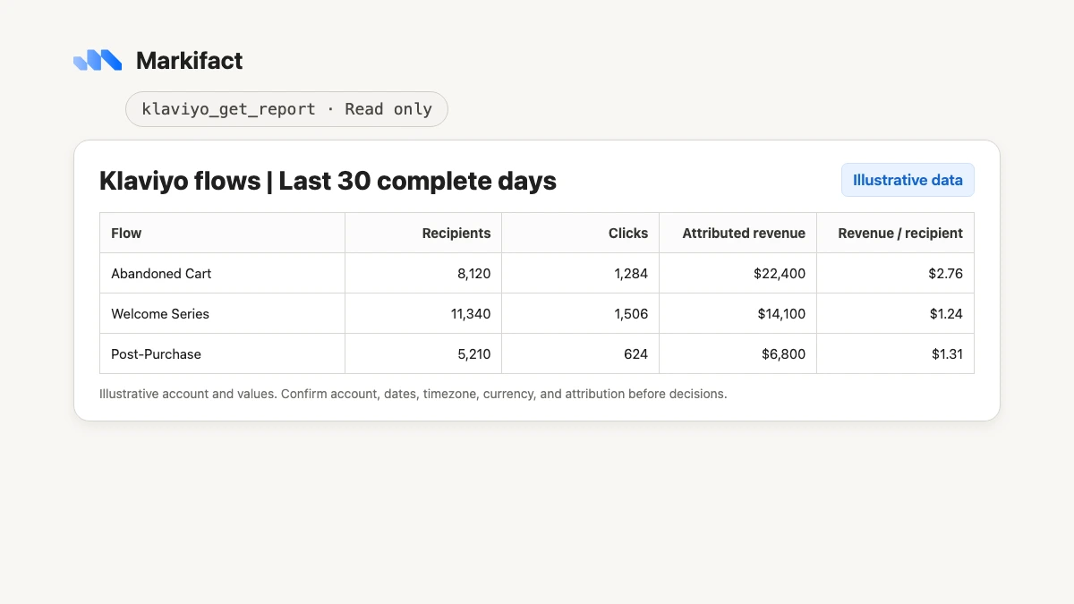This screenshot has height=604, width=1074.
Task: Click the 624 clicks cell
Action: [x=581, y=353]
